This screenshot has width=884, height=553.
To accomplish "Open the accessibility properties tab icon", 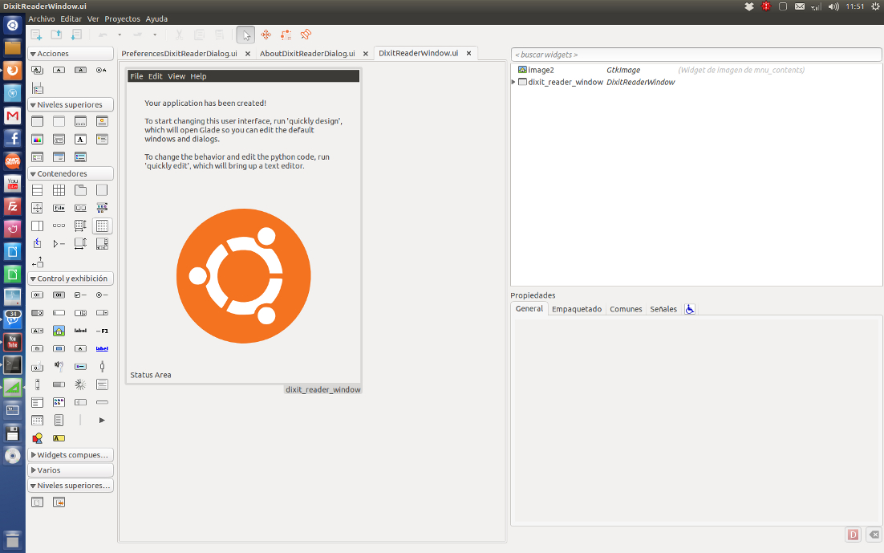I will point(690,309).
